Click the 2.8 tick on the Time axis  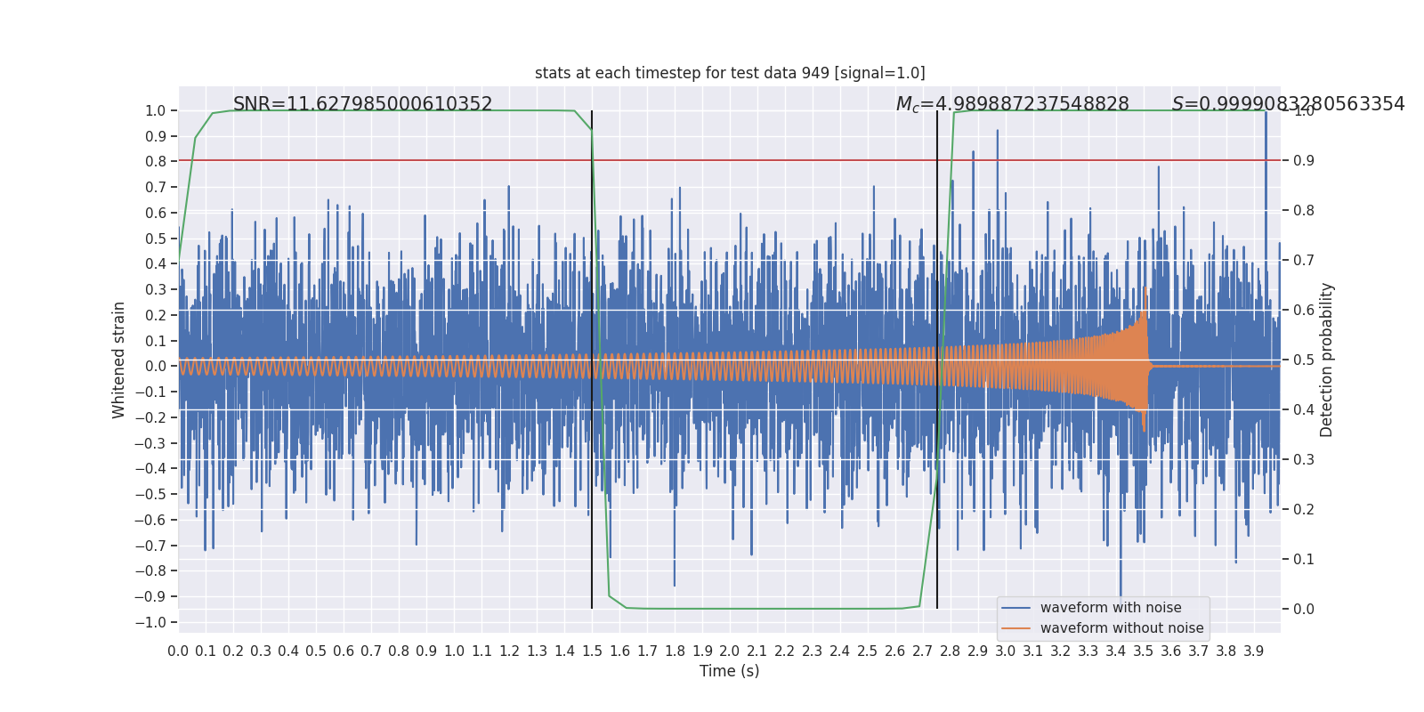pos(951,651)
